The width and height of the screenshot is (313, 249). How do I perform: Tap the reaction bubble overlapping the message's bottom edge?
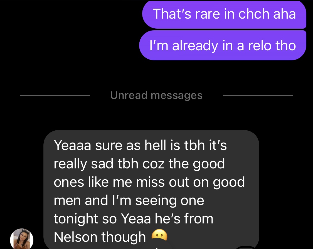pyautogui.click(x=247, y=248)
